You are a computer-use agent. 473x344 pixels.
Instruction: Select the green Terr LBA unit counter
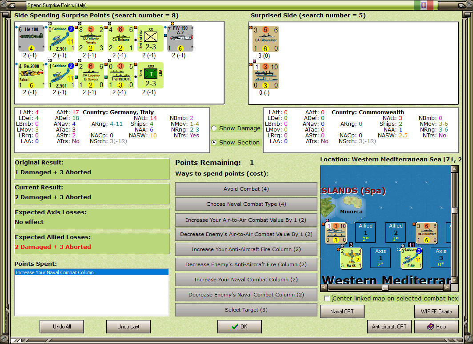[151, 76]
